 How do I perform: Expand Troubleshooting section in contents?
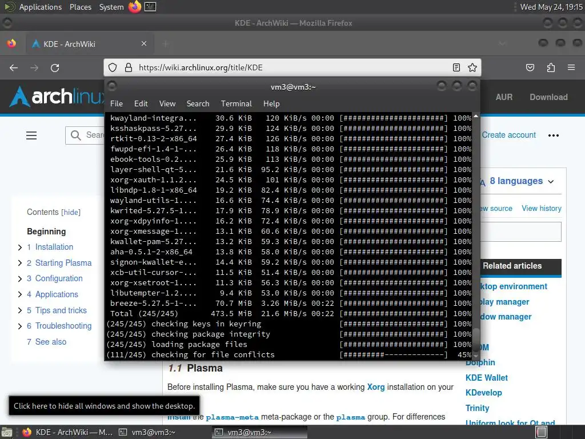click(20, 326)
